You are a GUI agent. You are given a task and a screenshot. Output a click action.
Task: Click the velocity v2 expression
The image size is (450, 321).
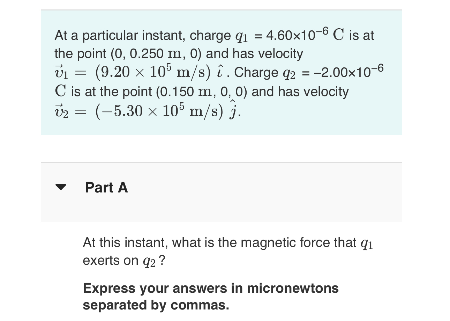pyautogui.click(x=147, y=110)
